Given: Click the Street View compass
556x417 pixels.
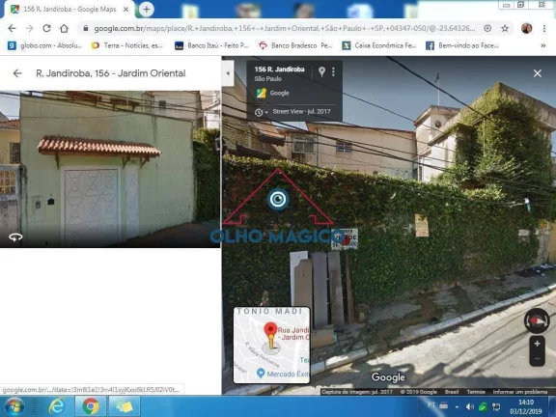Looking at the screenshot, I should 537,320.
